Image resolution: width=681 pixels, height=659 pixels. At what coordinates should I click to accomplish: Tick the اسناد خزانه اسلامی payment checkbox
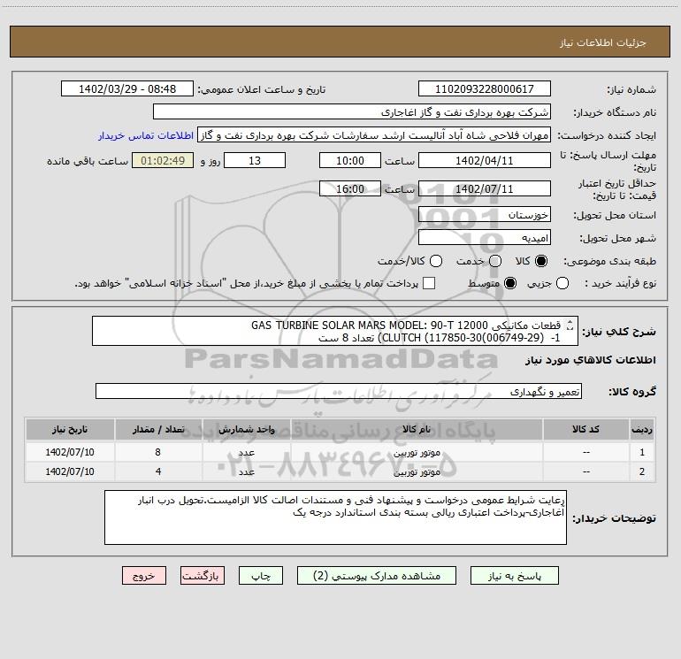429,283
